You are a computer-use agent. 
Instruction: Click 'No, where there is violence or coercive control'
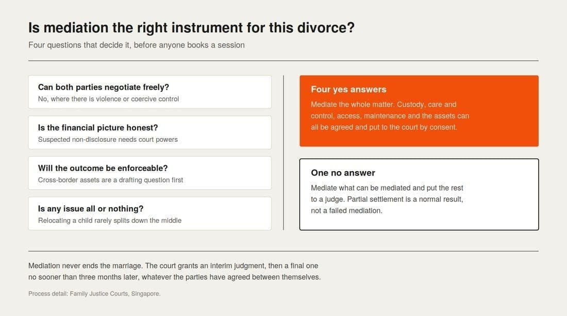[x=108, y=99]
